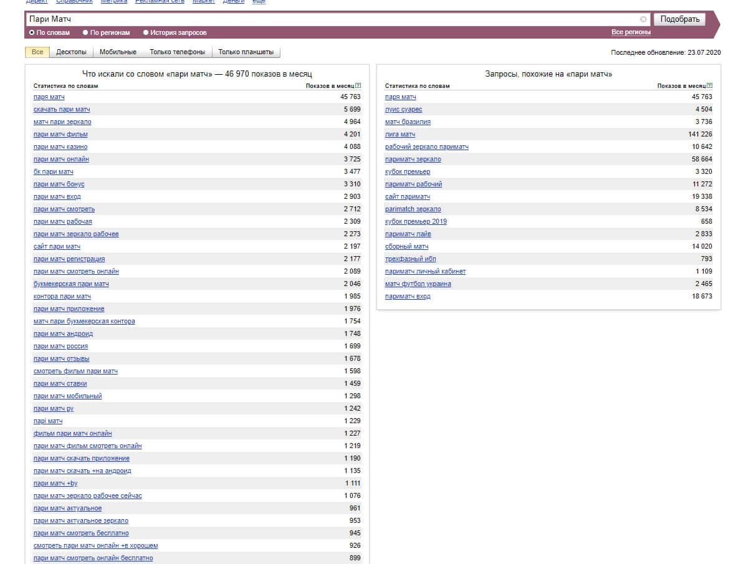Screen dimensions: 741x564
Task: Click help icon in similar queries impressions header
Action: (709, 86)
